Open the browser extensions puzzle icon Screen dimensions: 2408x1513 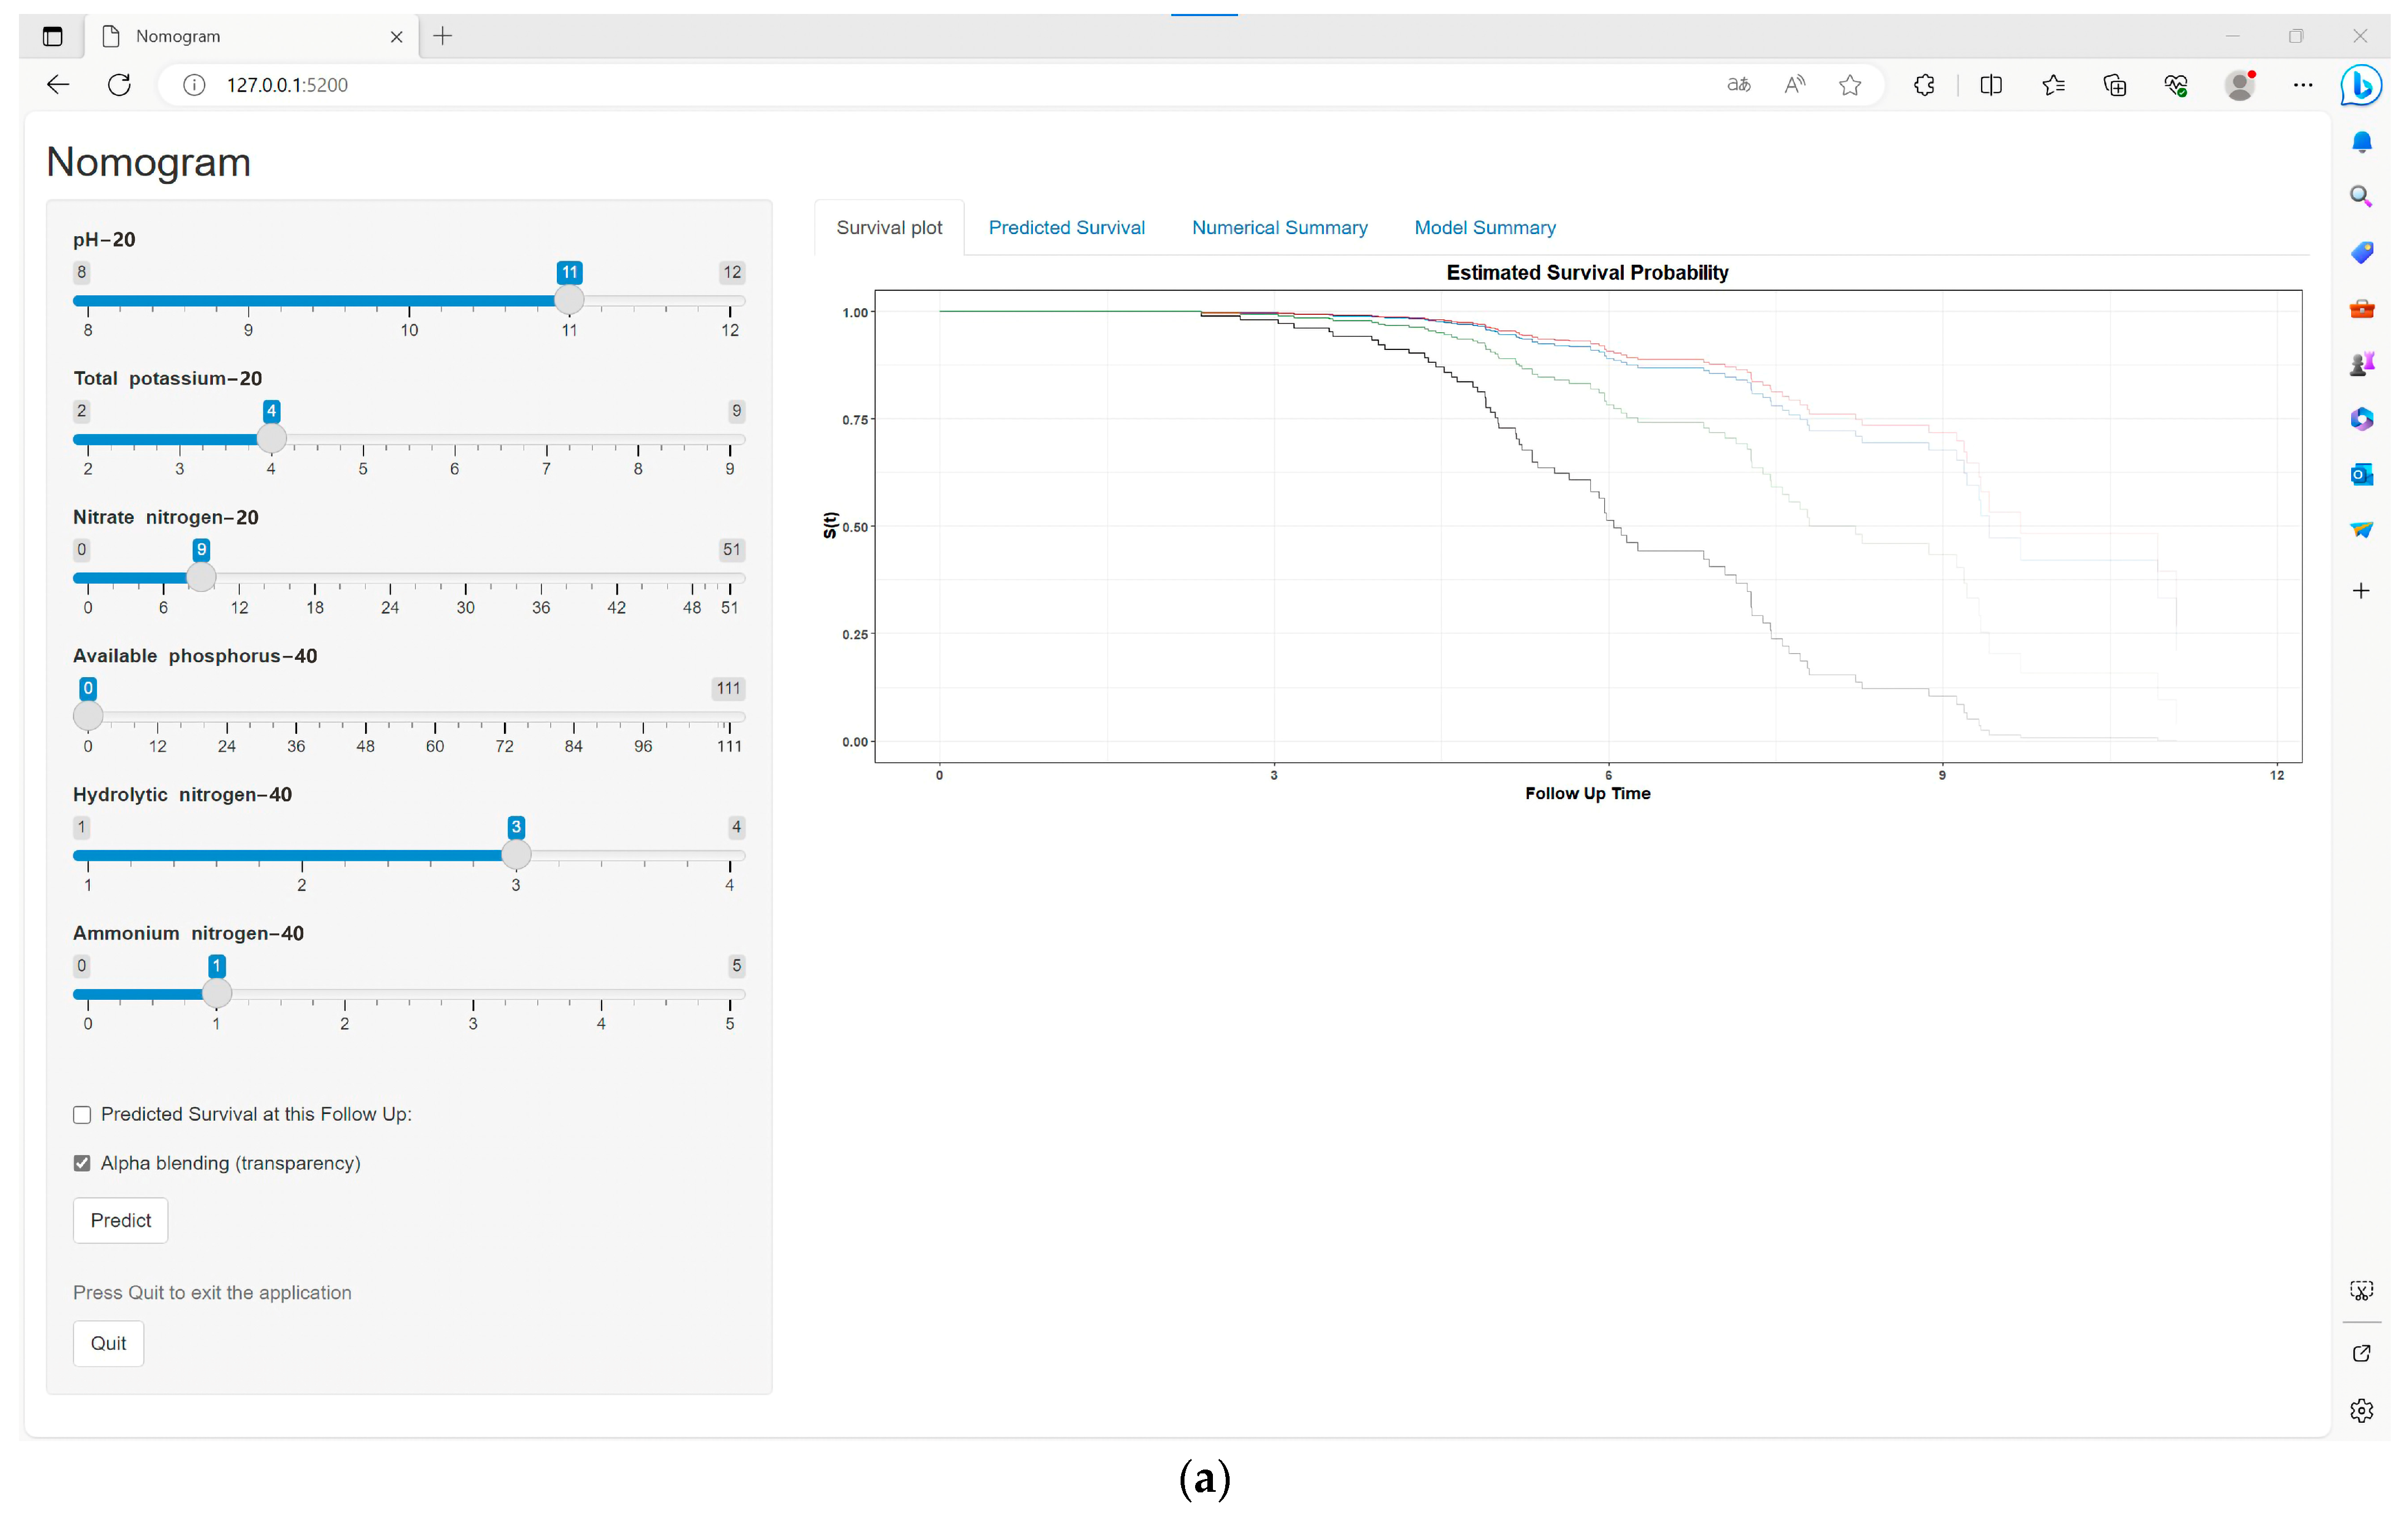coord(1924,85)
